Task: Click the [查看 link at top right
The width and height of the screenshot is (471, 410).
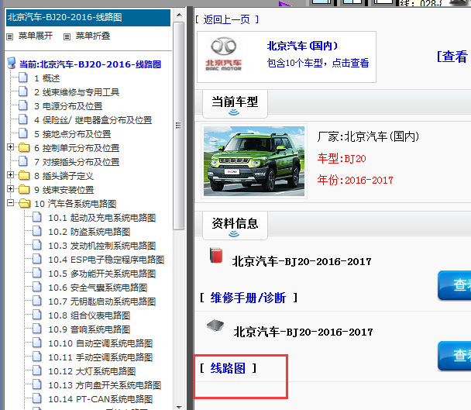Action: [x=452, y=57]
